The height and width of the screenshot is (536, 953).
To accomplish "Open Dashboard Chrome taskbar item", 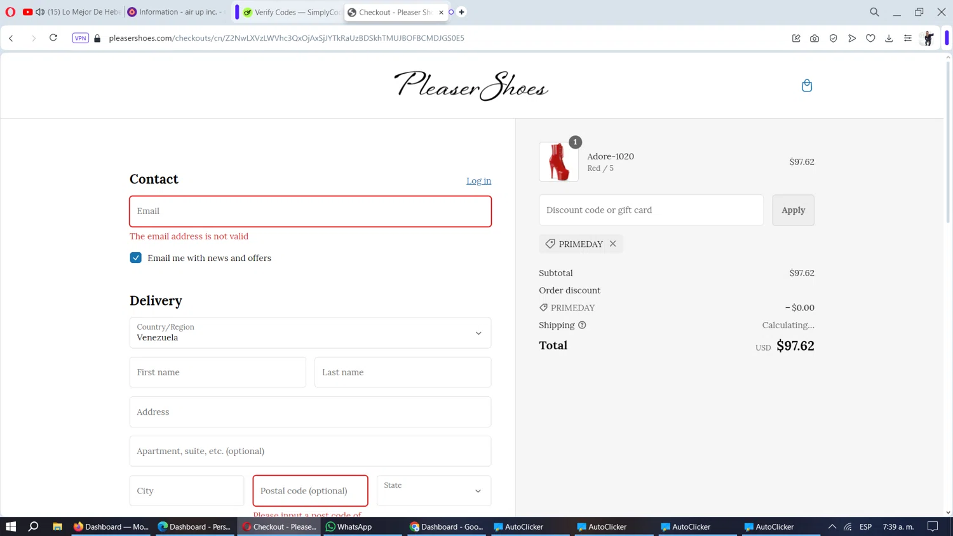I will (447, 526).
